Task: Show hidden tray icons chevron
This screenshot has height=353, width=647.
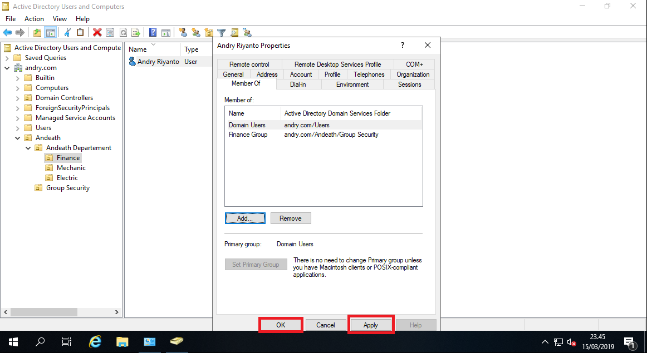Action: click(x=545, y=342)
